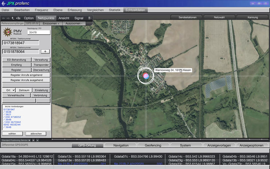The width and height of the screenshot is (270, 169).
Task: Click the Netzwahl button
Action: coord(219,18)
